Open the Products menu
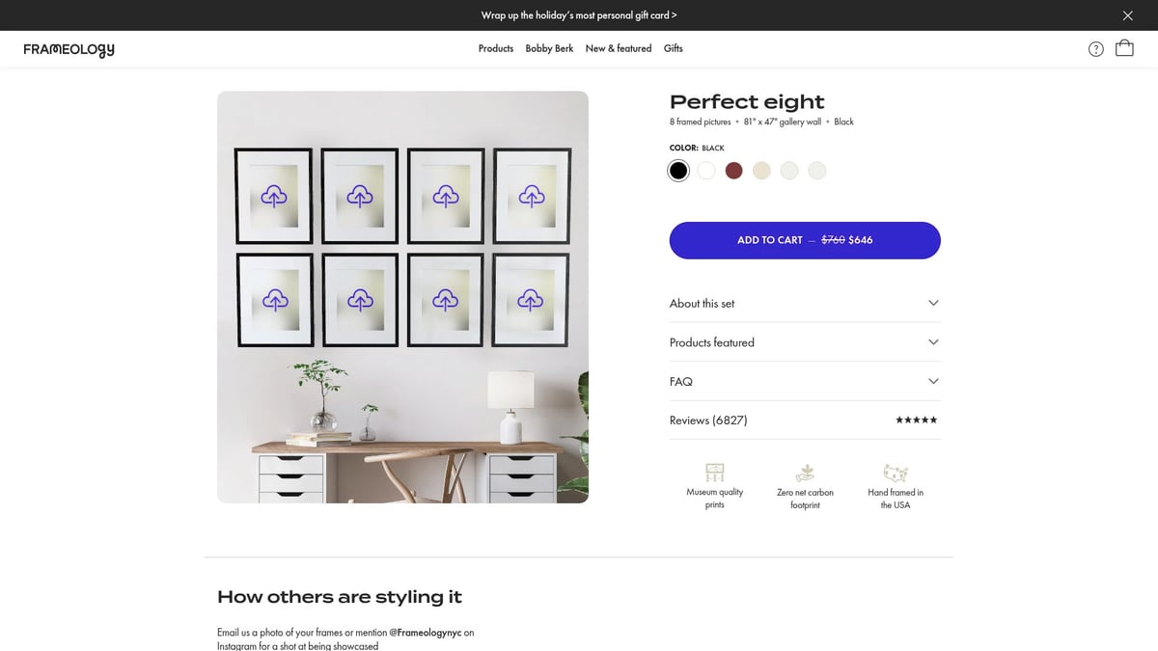The image size is (1158, 651). coord(495,47)
